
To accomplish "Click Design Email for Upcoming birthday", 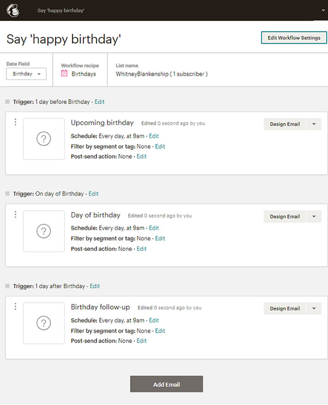I will click(285, 124).
